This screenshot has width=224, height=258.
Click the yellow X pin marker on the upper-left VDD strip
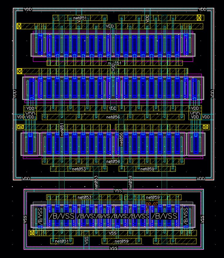click(x=19, y=26)
